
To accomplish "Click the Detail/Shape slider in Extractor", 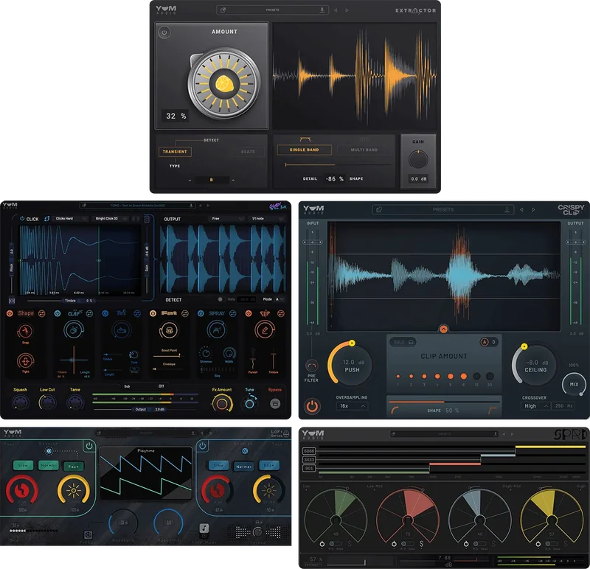I will click(338, 164).
